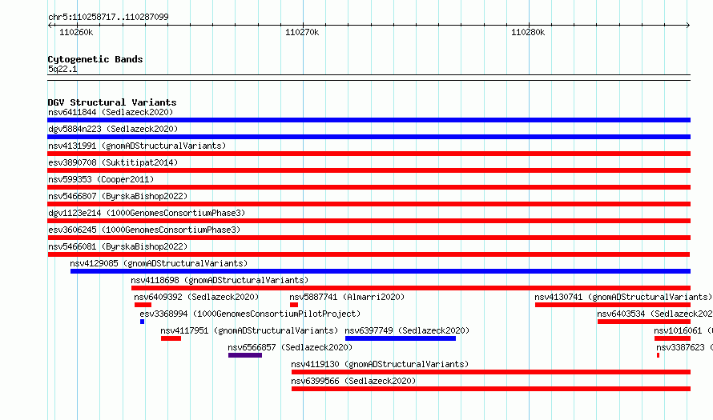Click the blue bar under nsv4129085
The width and height of the screenshot is (713, 420).
(x=381, y=271)
